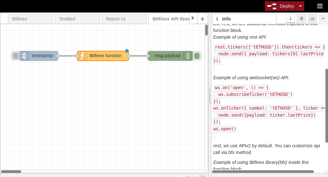Open the dashboard chart icon tab
328x177 pixels.
312,19
